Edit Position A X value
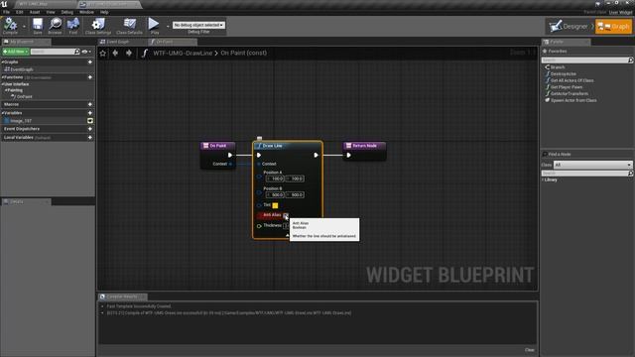The image size is (635, 357). tap(275, 178)
